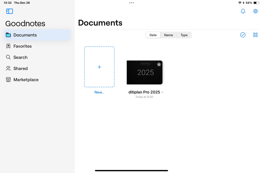Open notifications via the bell icon
The width and height of the screenshot is (263, 173).
point(243,11)
